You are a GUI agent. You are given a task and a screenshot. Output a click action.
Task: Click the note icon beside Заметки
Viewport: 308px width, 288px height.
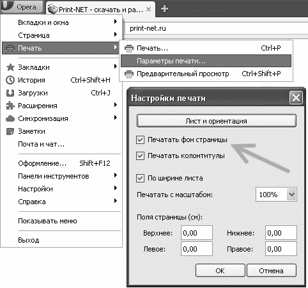pos(10,131)
